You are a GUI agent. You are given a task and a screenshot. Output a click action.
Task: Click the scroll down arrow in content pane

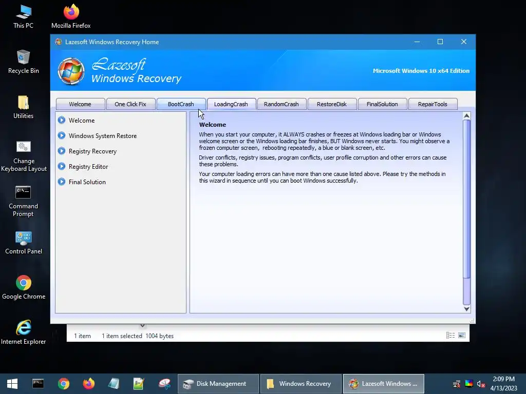pos(466,309)
